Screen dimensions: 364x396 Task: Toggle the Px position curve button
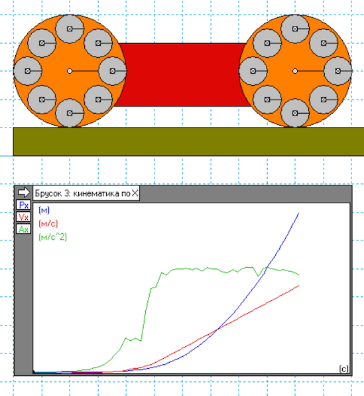[23, 205]
